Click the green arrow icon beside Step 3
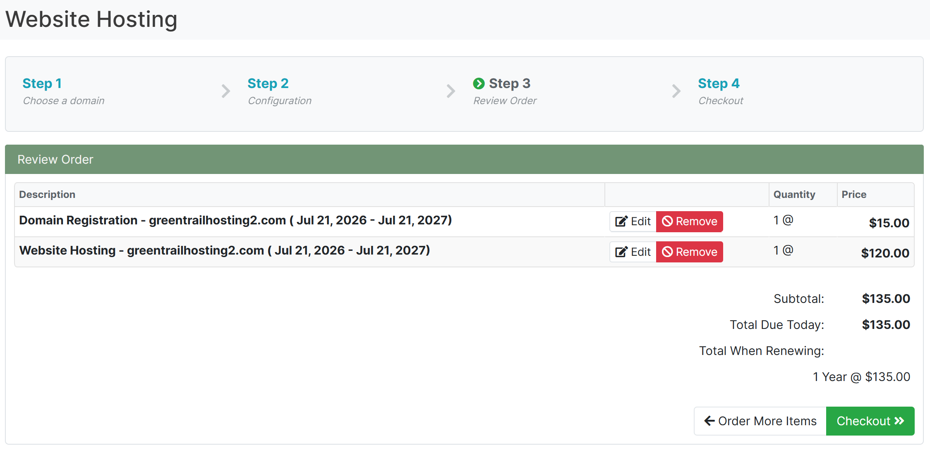Screen dimensions: 930x462 pyautogui.click(x=479, y=83)
